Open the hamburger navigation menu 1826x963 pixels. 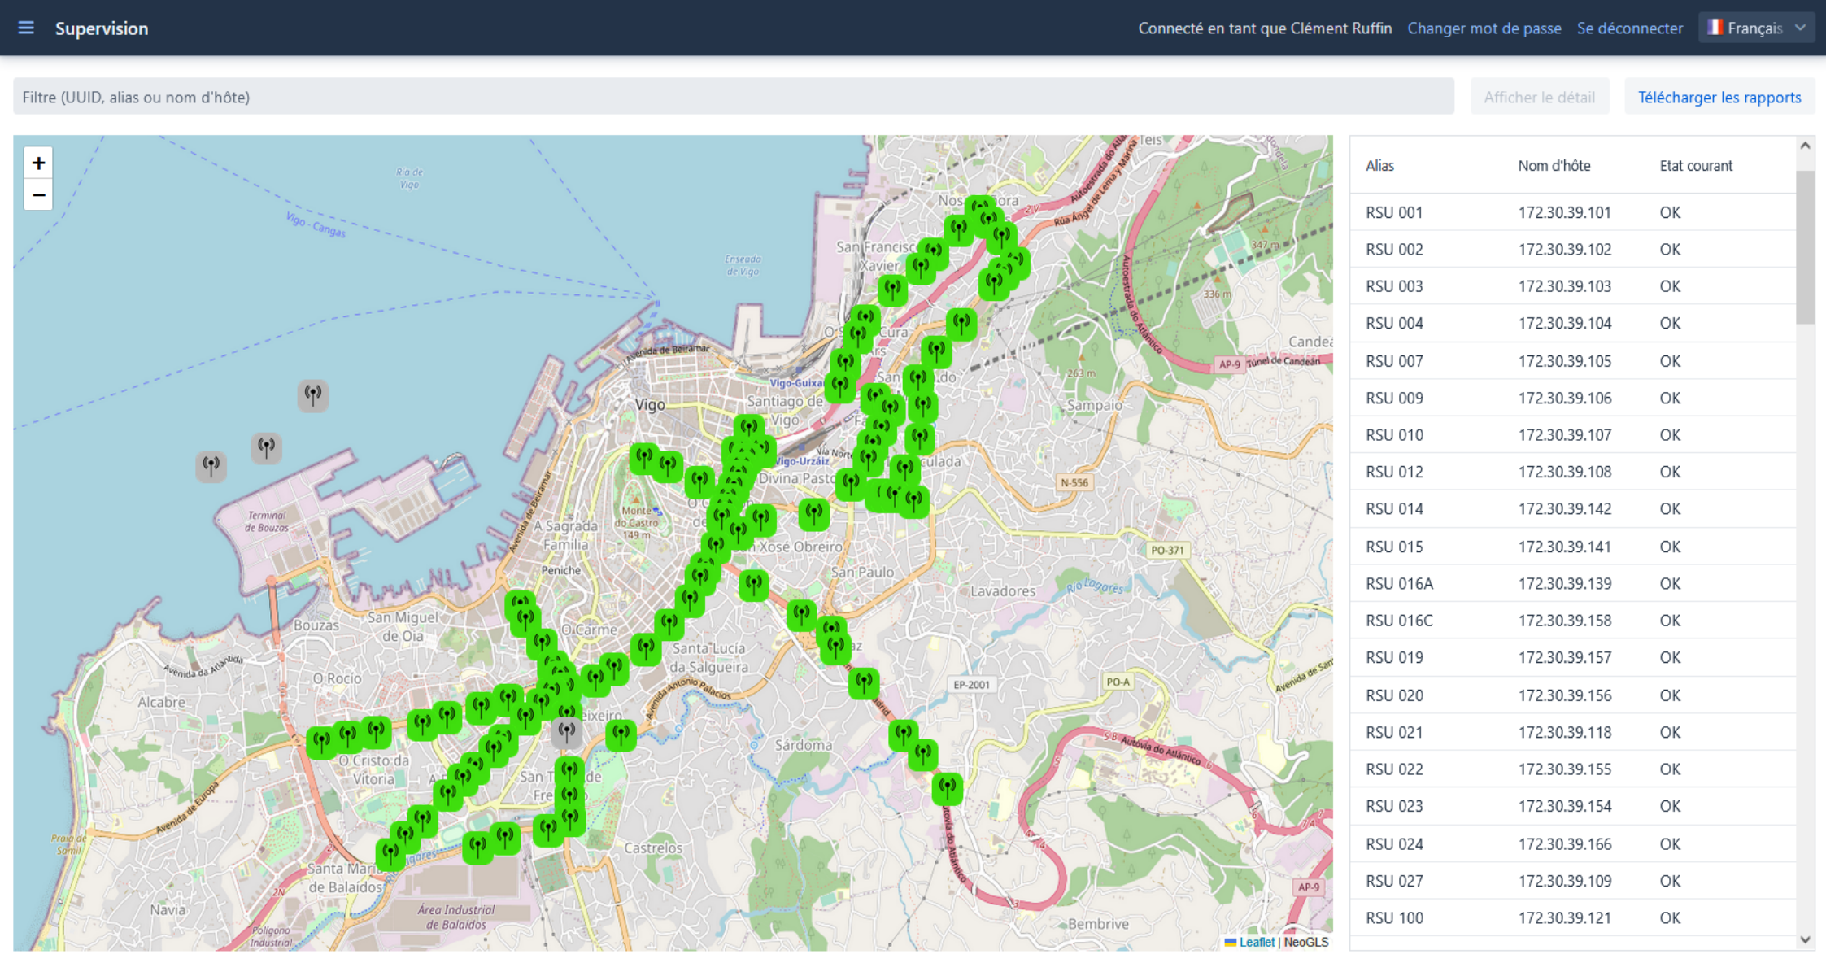[26, 28]
